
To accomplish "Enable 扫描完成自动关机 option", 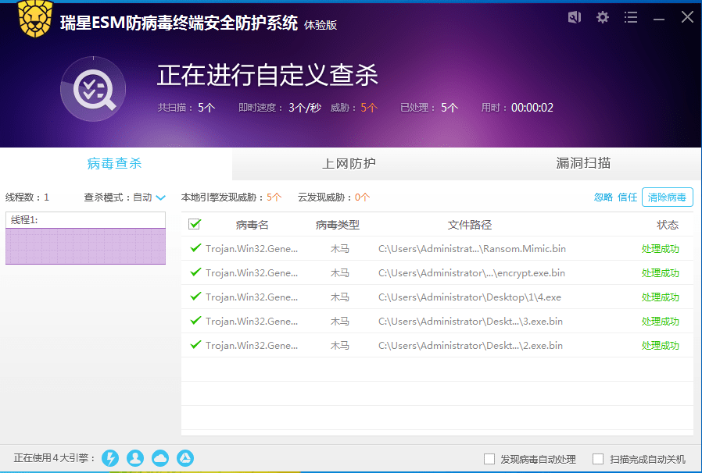I will [598, 459].
